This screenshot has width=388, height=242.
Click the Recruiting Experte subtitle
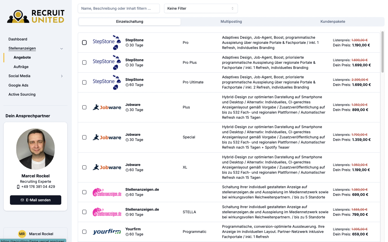point(36,182)
